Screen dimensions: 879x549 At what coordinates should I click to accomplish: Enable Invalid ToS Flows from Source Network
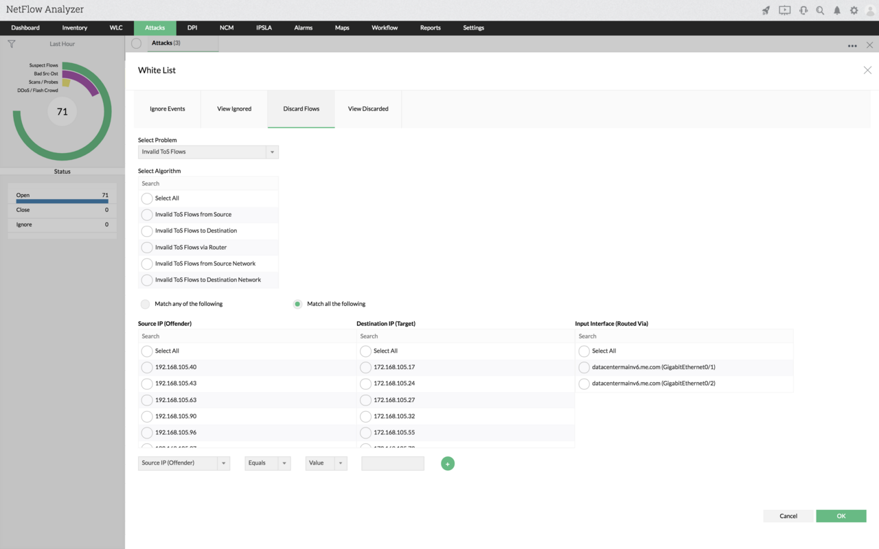pyautogui.click(x=147, y=264)
